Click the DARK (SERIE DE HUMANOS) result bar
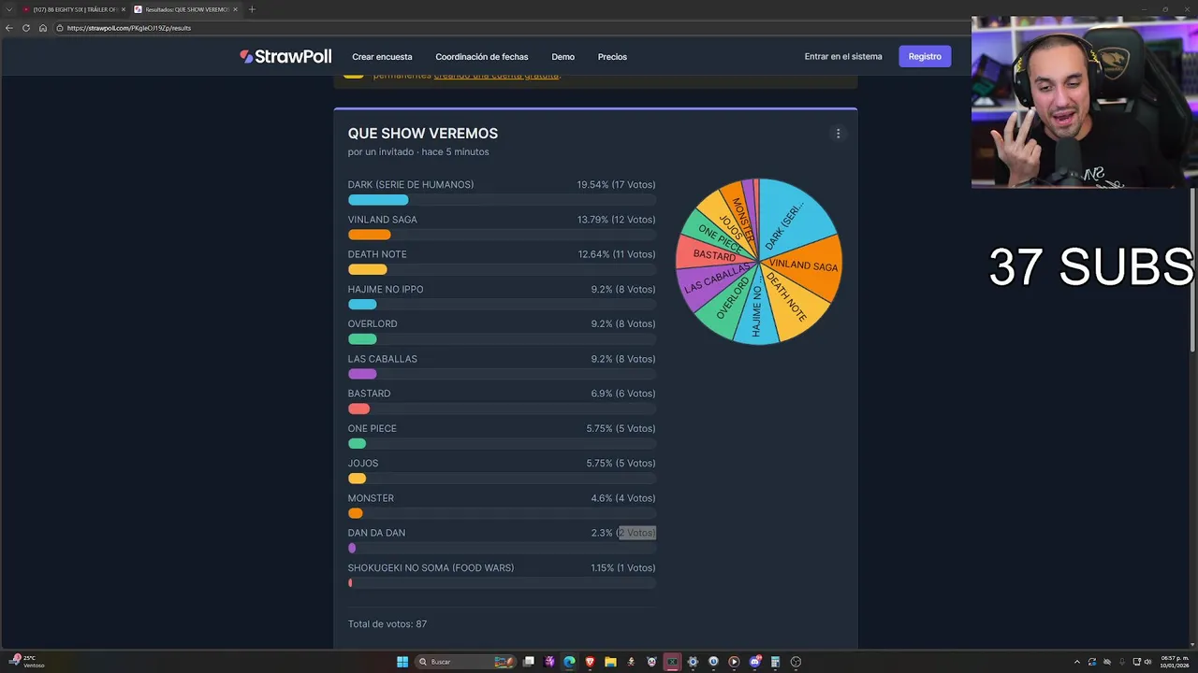1198x673 pixels. coord(378,200)
